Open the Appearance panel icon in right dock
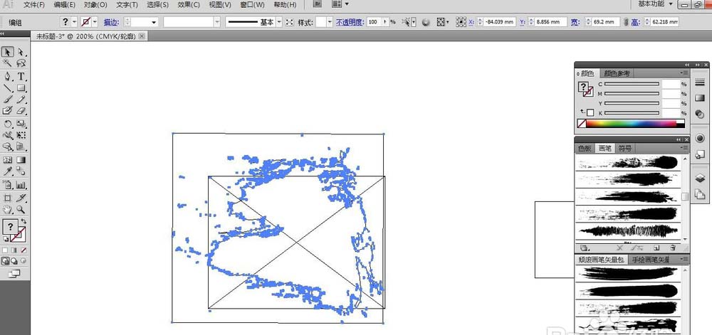The width and height of the screenshot is (712, 335). pyautogui.click(x=700, y=138)
